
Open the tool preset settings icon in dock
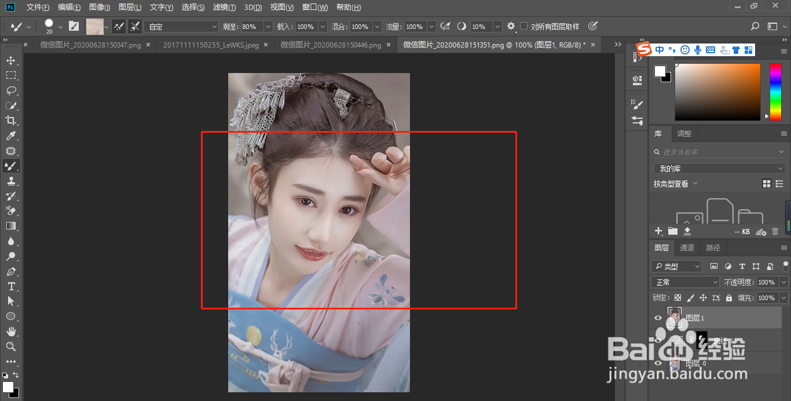pos(638,121)
